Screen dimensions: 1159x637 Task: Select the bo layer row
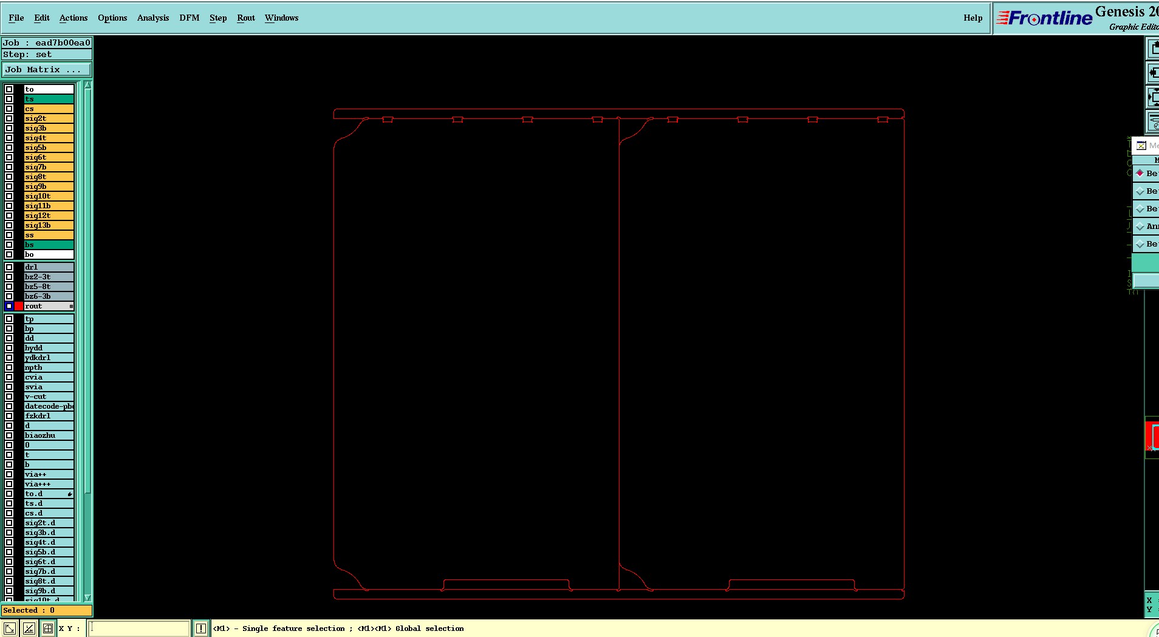[x=49, y=254]
